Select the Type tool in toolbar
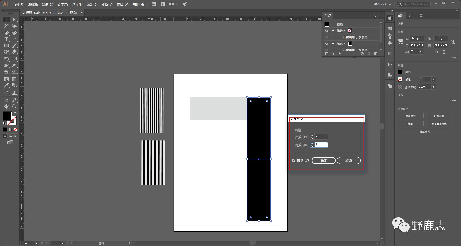This screenshot has height=246, width=461. coord(6,39)
